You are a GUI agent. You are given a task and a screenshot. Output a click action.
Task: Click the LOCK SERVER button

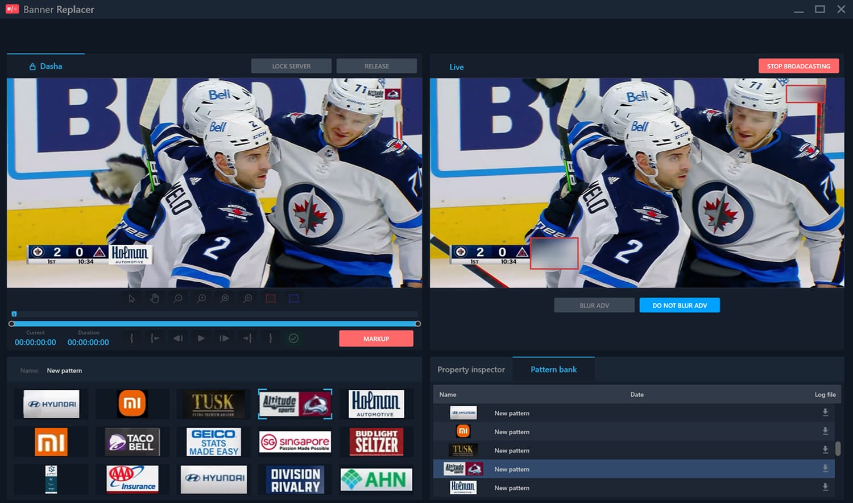coord(291,66)
